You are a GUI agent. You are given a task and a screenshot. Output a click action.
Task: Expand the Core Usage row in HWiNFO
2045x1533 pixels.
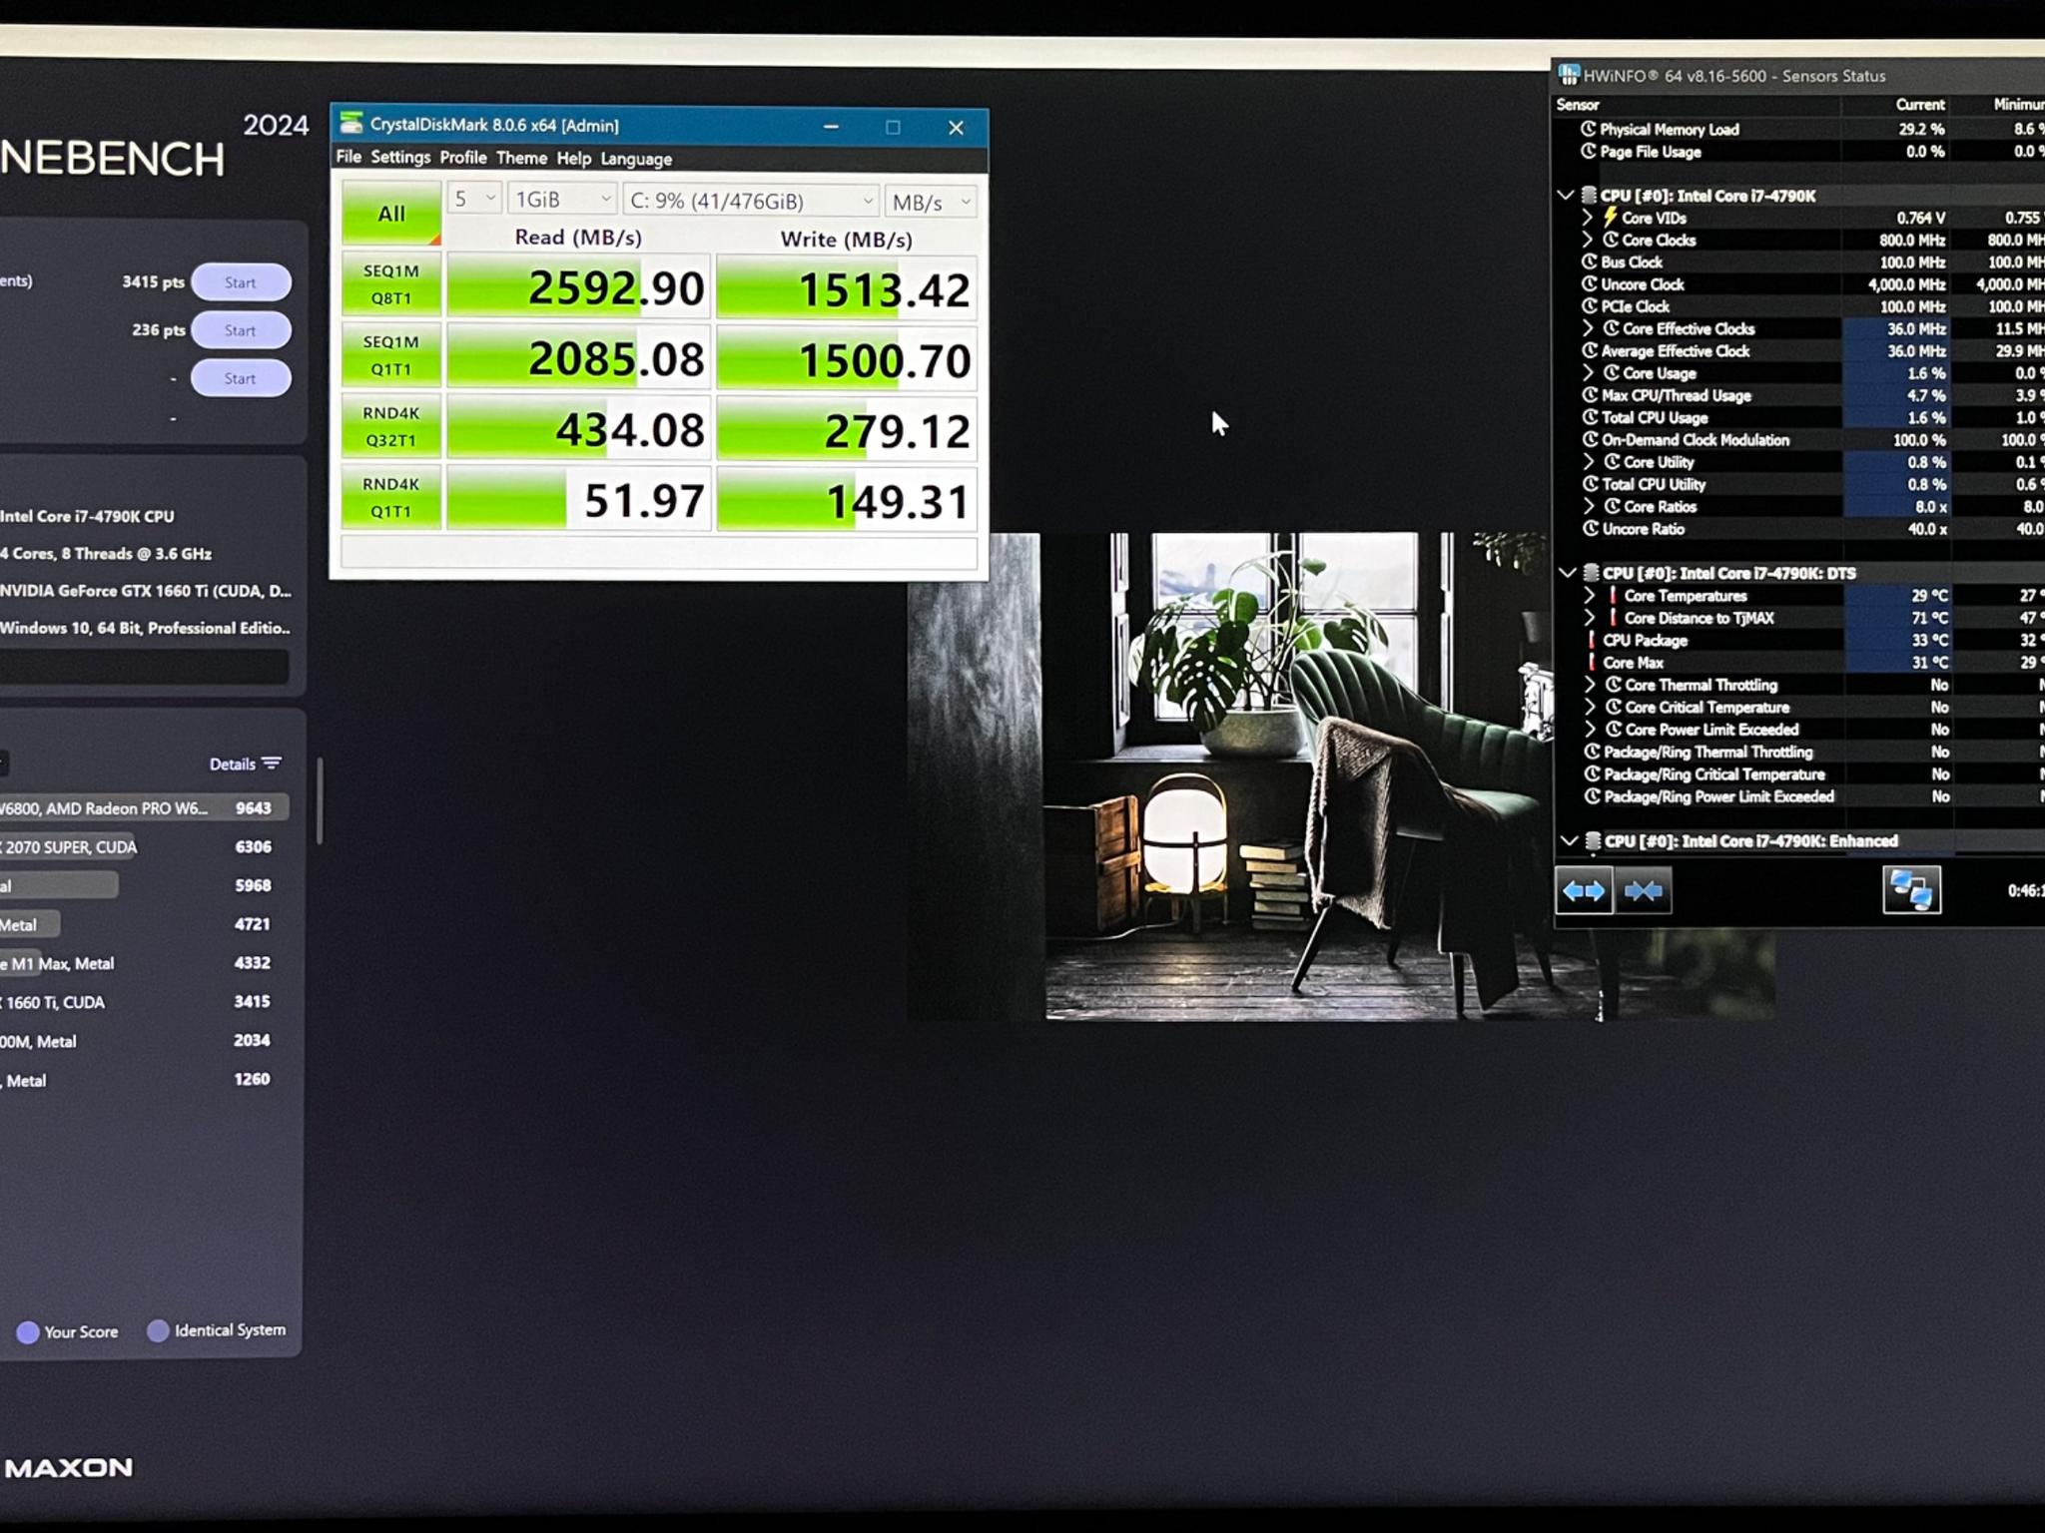click(x=1588, y=373)
